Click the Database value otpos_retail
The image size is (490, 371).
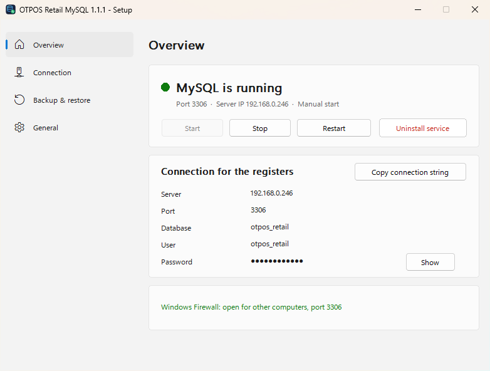[x=269, y=227]
